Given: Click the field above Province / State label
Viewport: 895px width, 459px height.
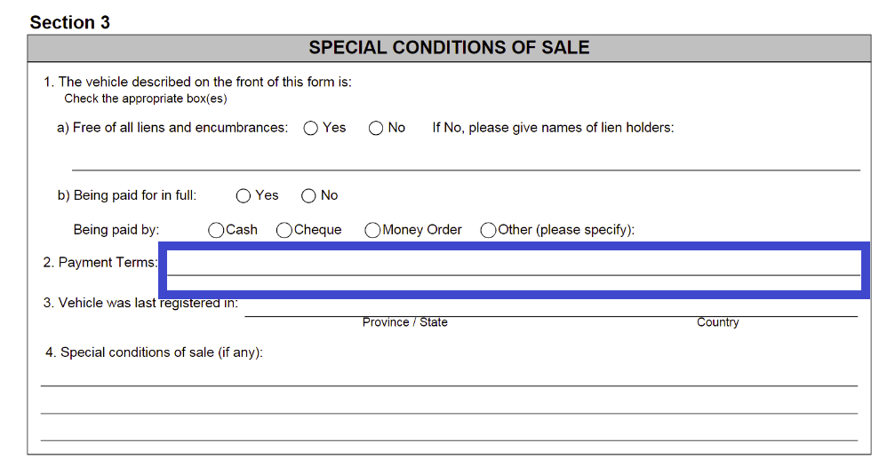Looking at the screenshot, I should pos(404,307).
